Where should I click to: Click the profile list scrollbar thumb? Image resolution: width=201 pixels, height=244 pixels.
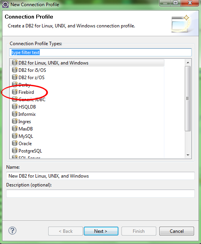188,98
